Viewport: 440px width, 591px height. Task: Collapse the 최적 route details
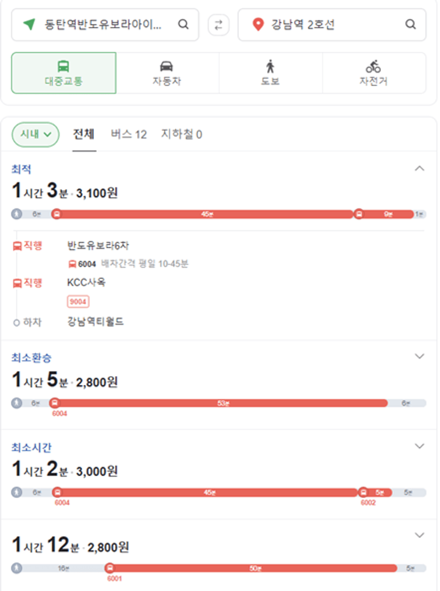(419, 168)
